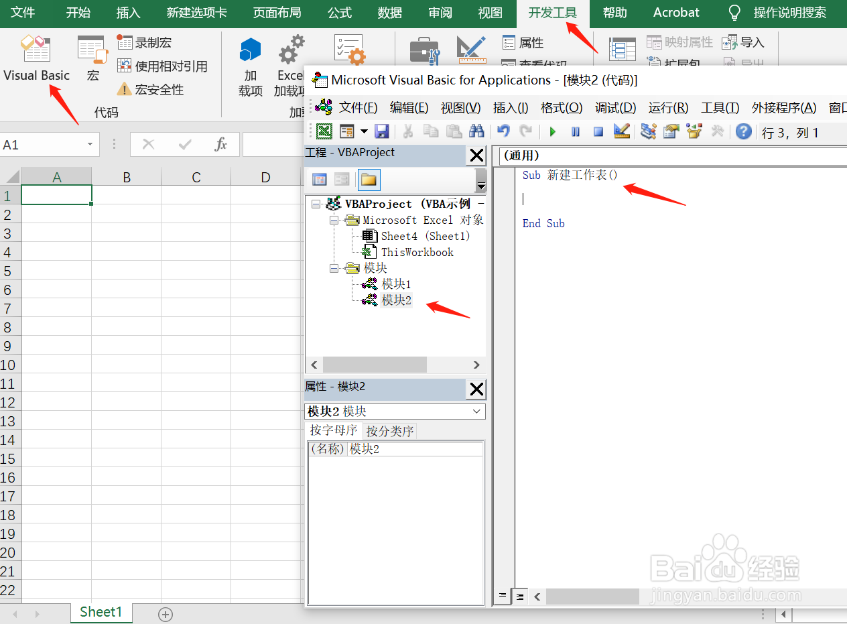
Task: Open VBA 外接程序(A) menu
Action: tap(784, 108)
